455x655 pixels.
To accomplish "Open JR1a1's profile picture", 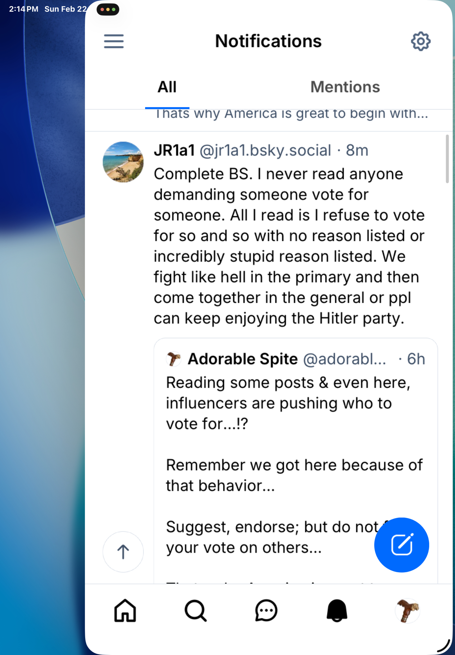I will pyautogui.click(x=123, y=162).
